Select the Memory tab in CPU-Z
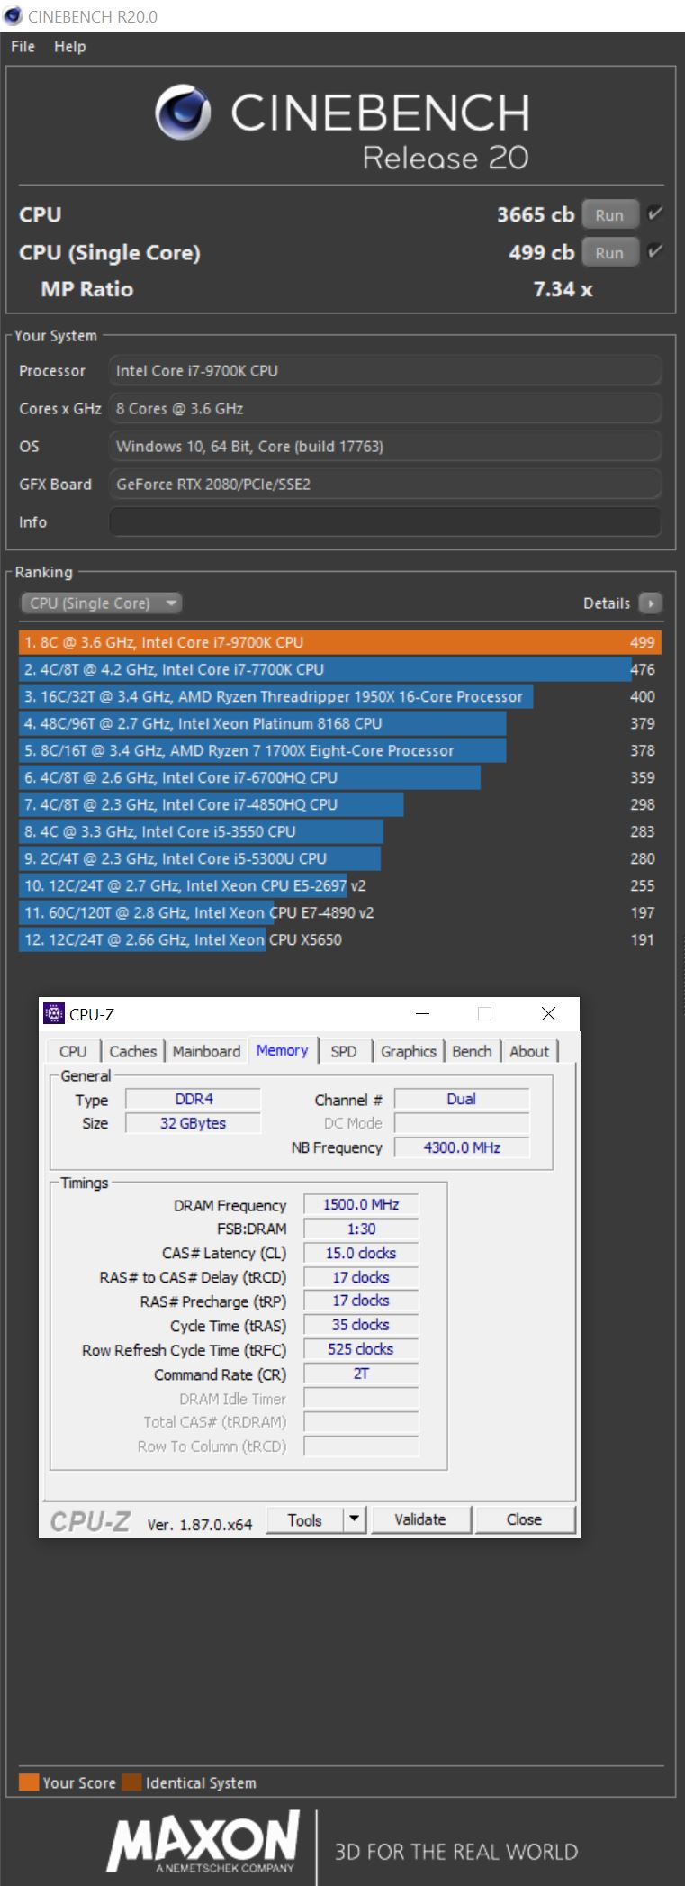 [x=282, y=1050]
